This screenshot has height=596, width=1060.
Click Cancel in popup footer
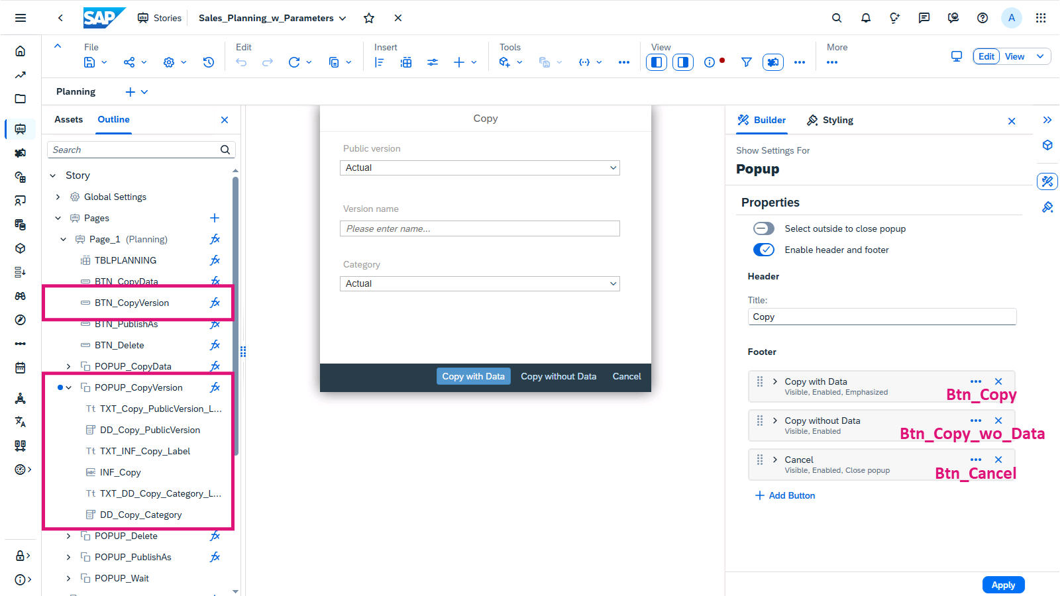(627, 376)
